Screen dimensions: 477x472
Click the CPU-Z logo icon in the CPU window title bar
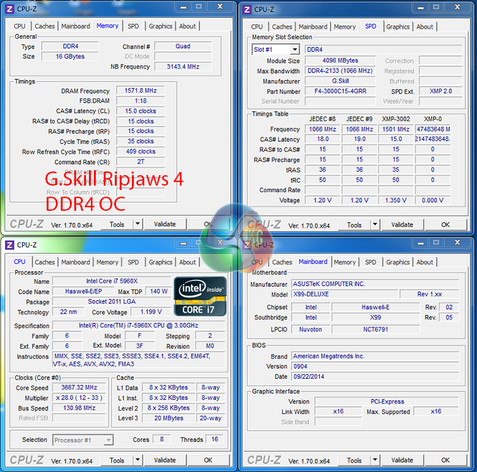pos(9,245)
